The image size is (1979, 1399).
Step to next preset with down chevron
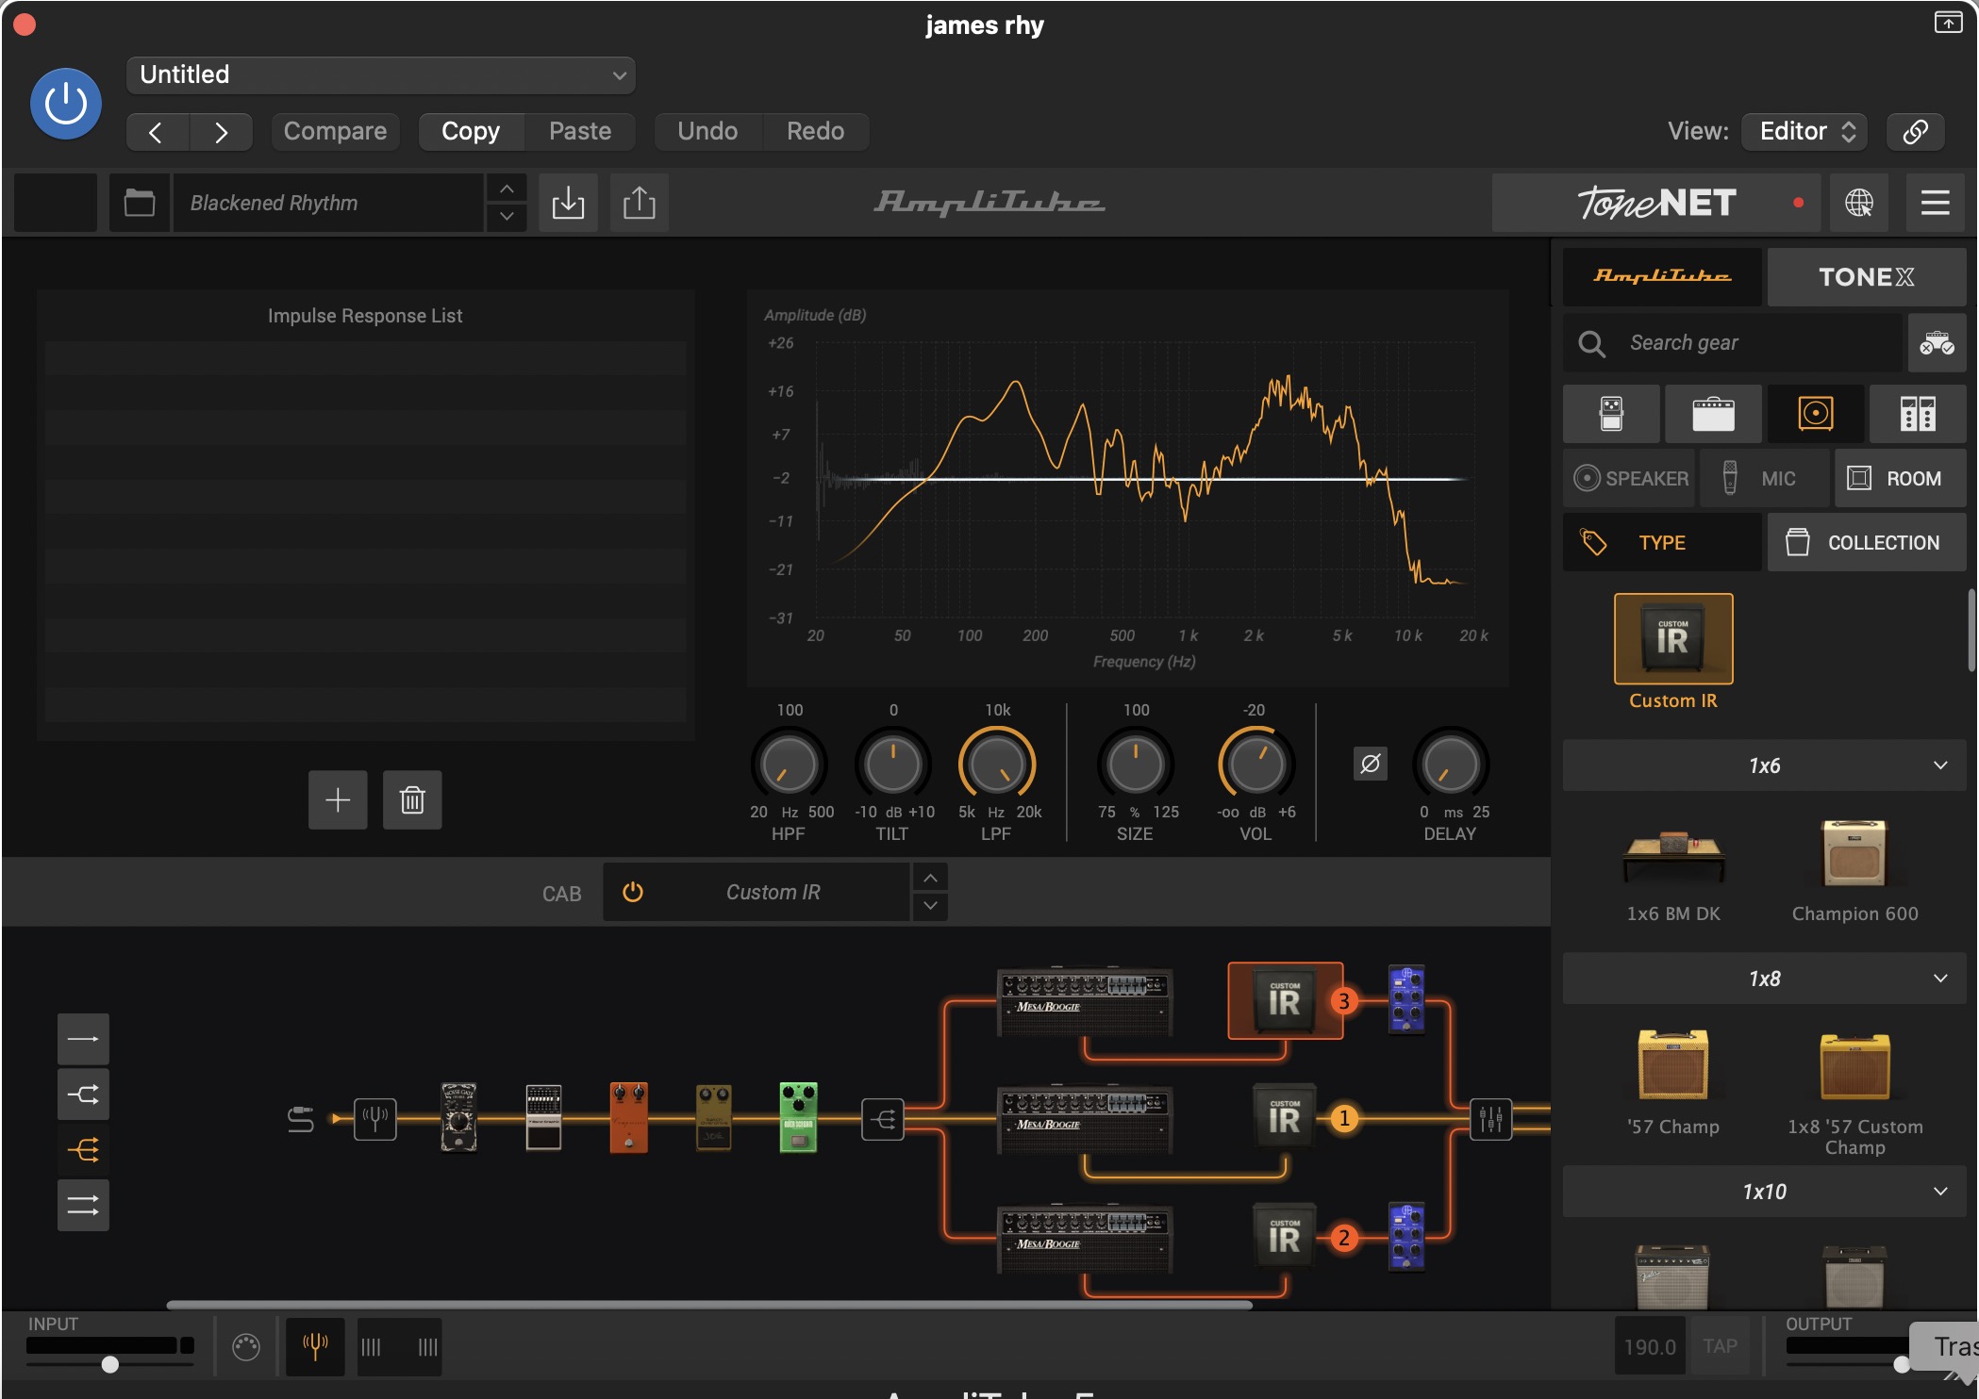(507, 217)
